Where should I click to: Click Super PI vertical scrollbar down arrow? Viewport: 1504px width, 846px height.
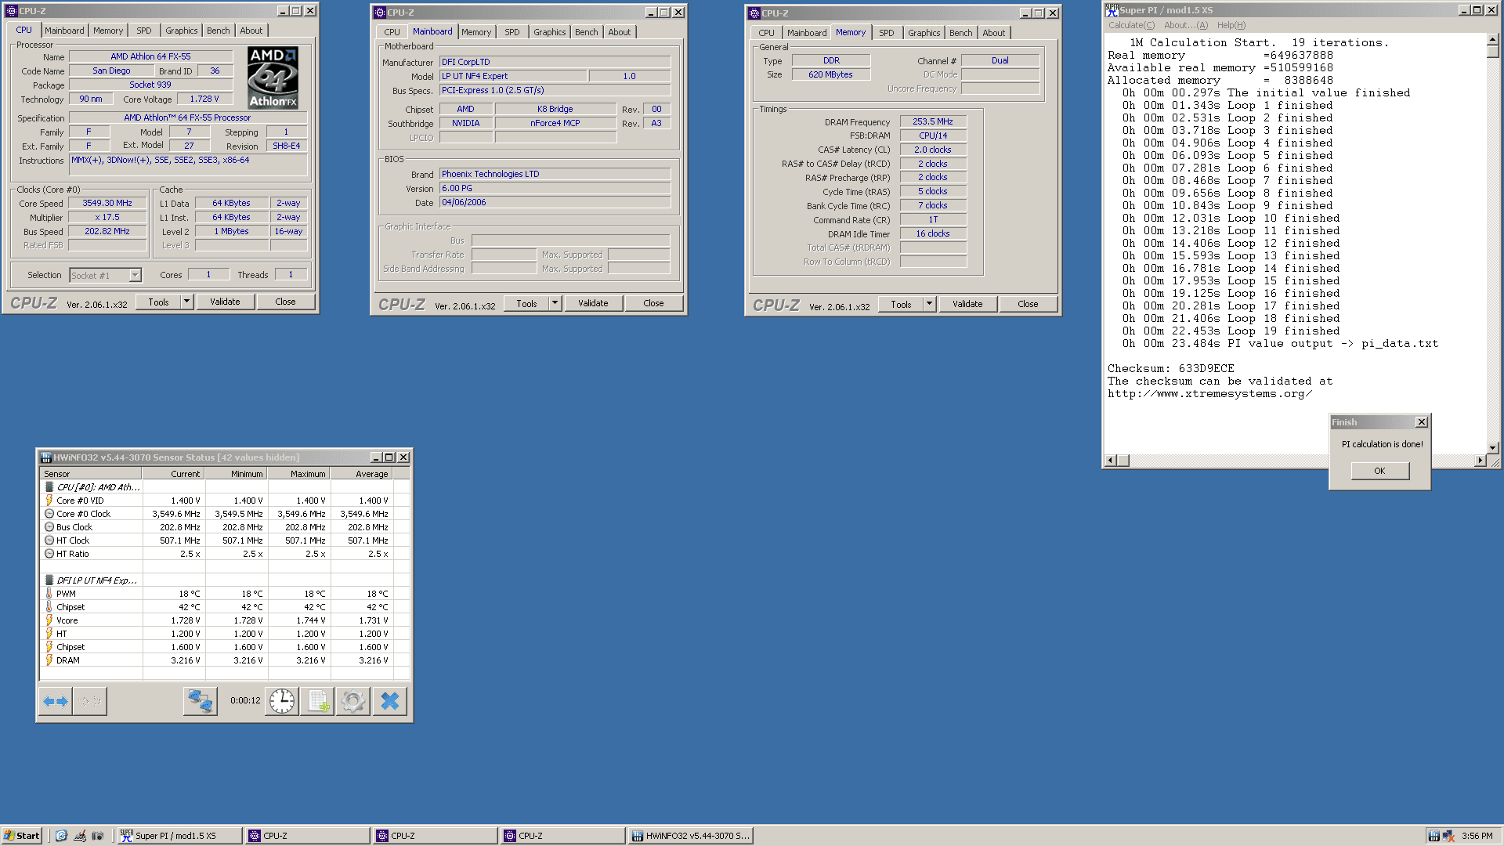pyautogui.click(x=1492, y=448)
